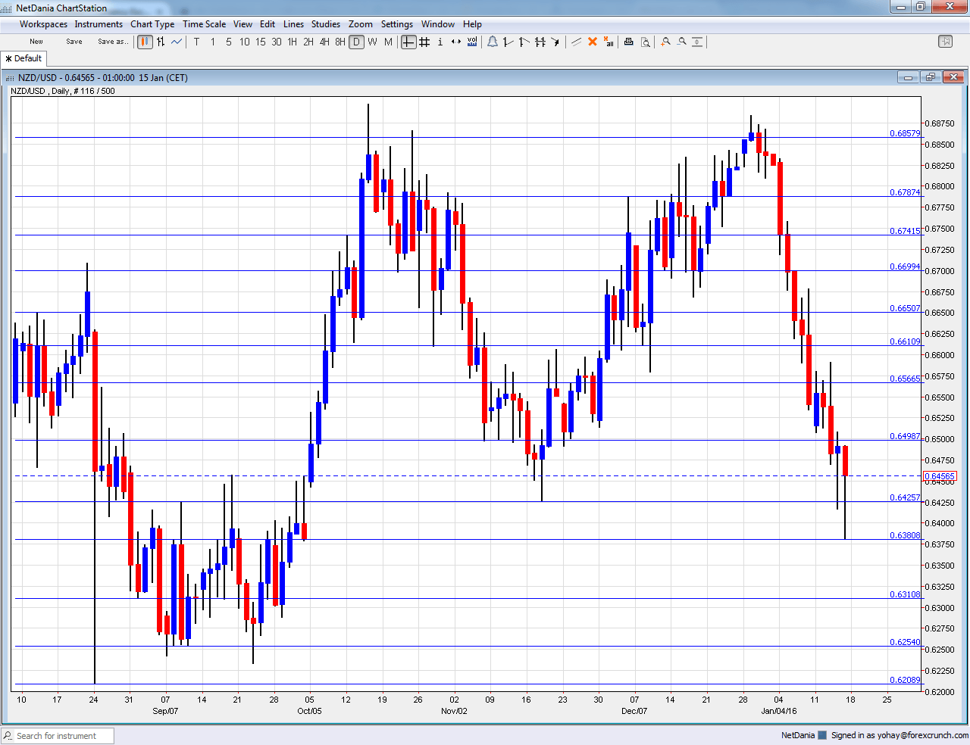970x745 pixels.
Task: Open the Studies menu
Action: 326,24
